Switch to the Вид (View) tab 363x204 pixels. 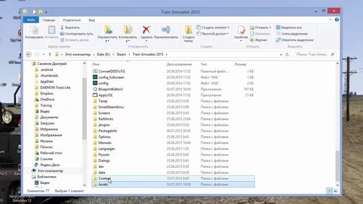[x=92, y=20]
